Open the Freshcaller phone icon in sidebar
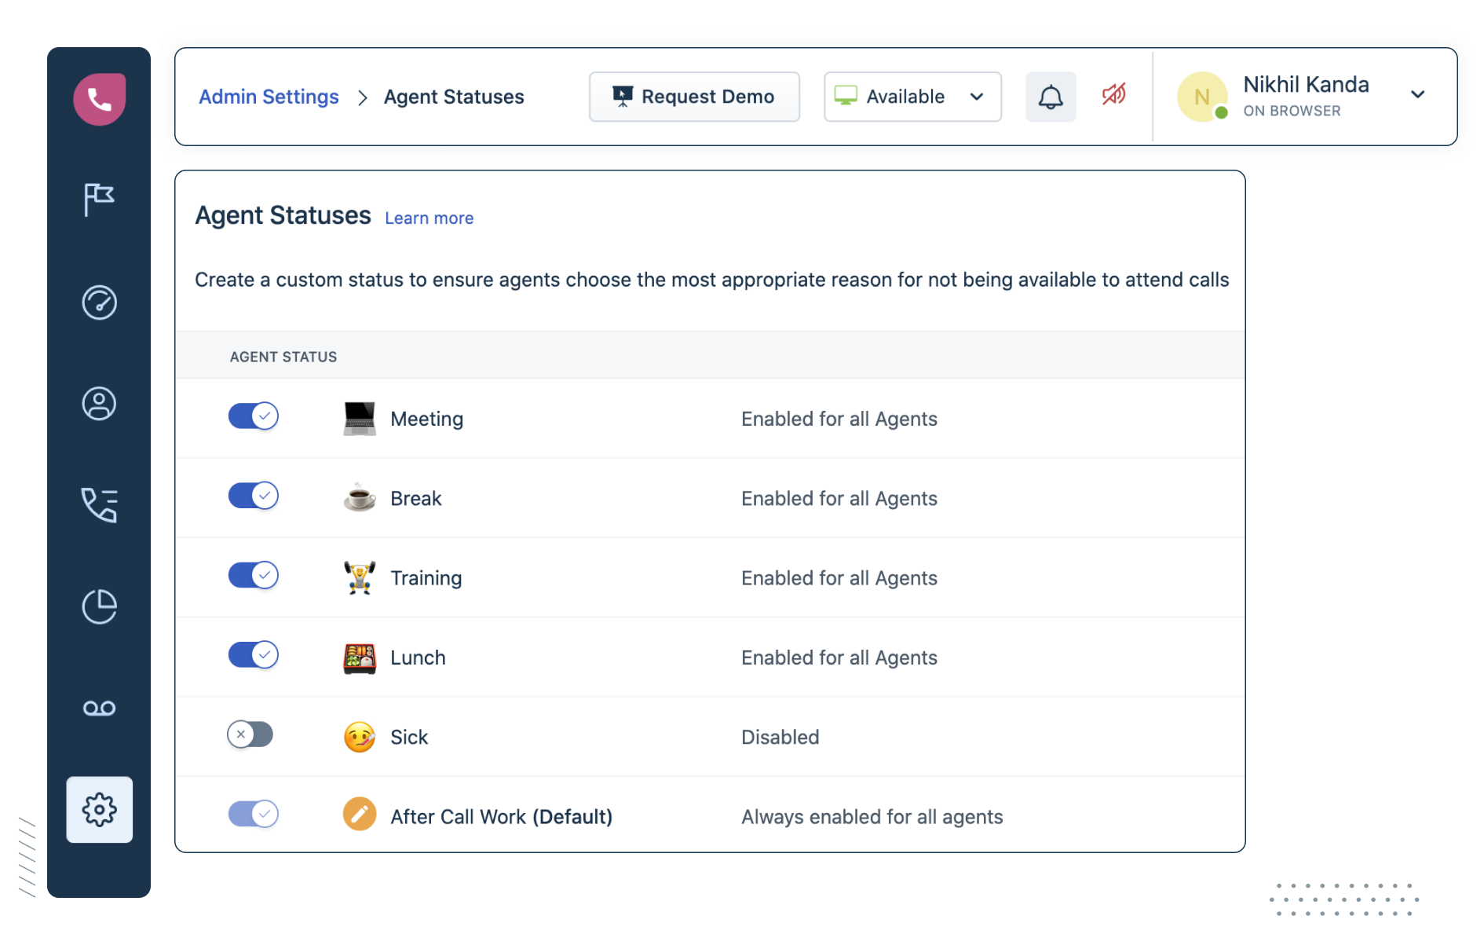 [99, 97]
